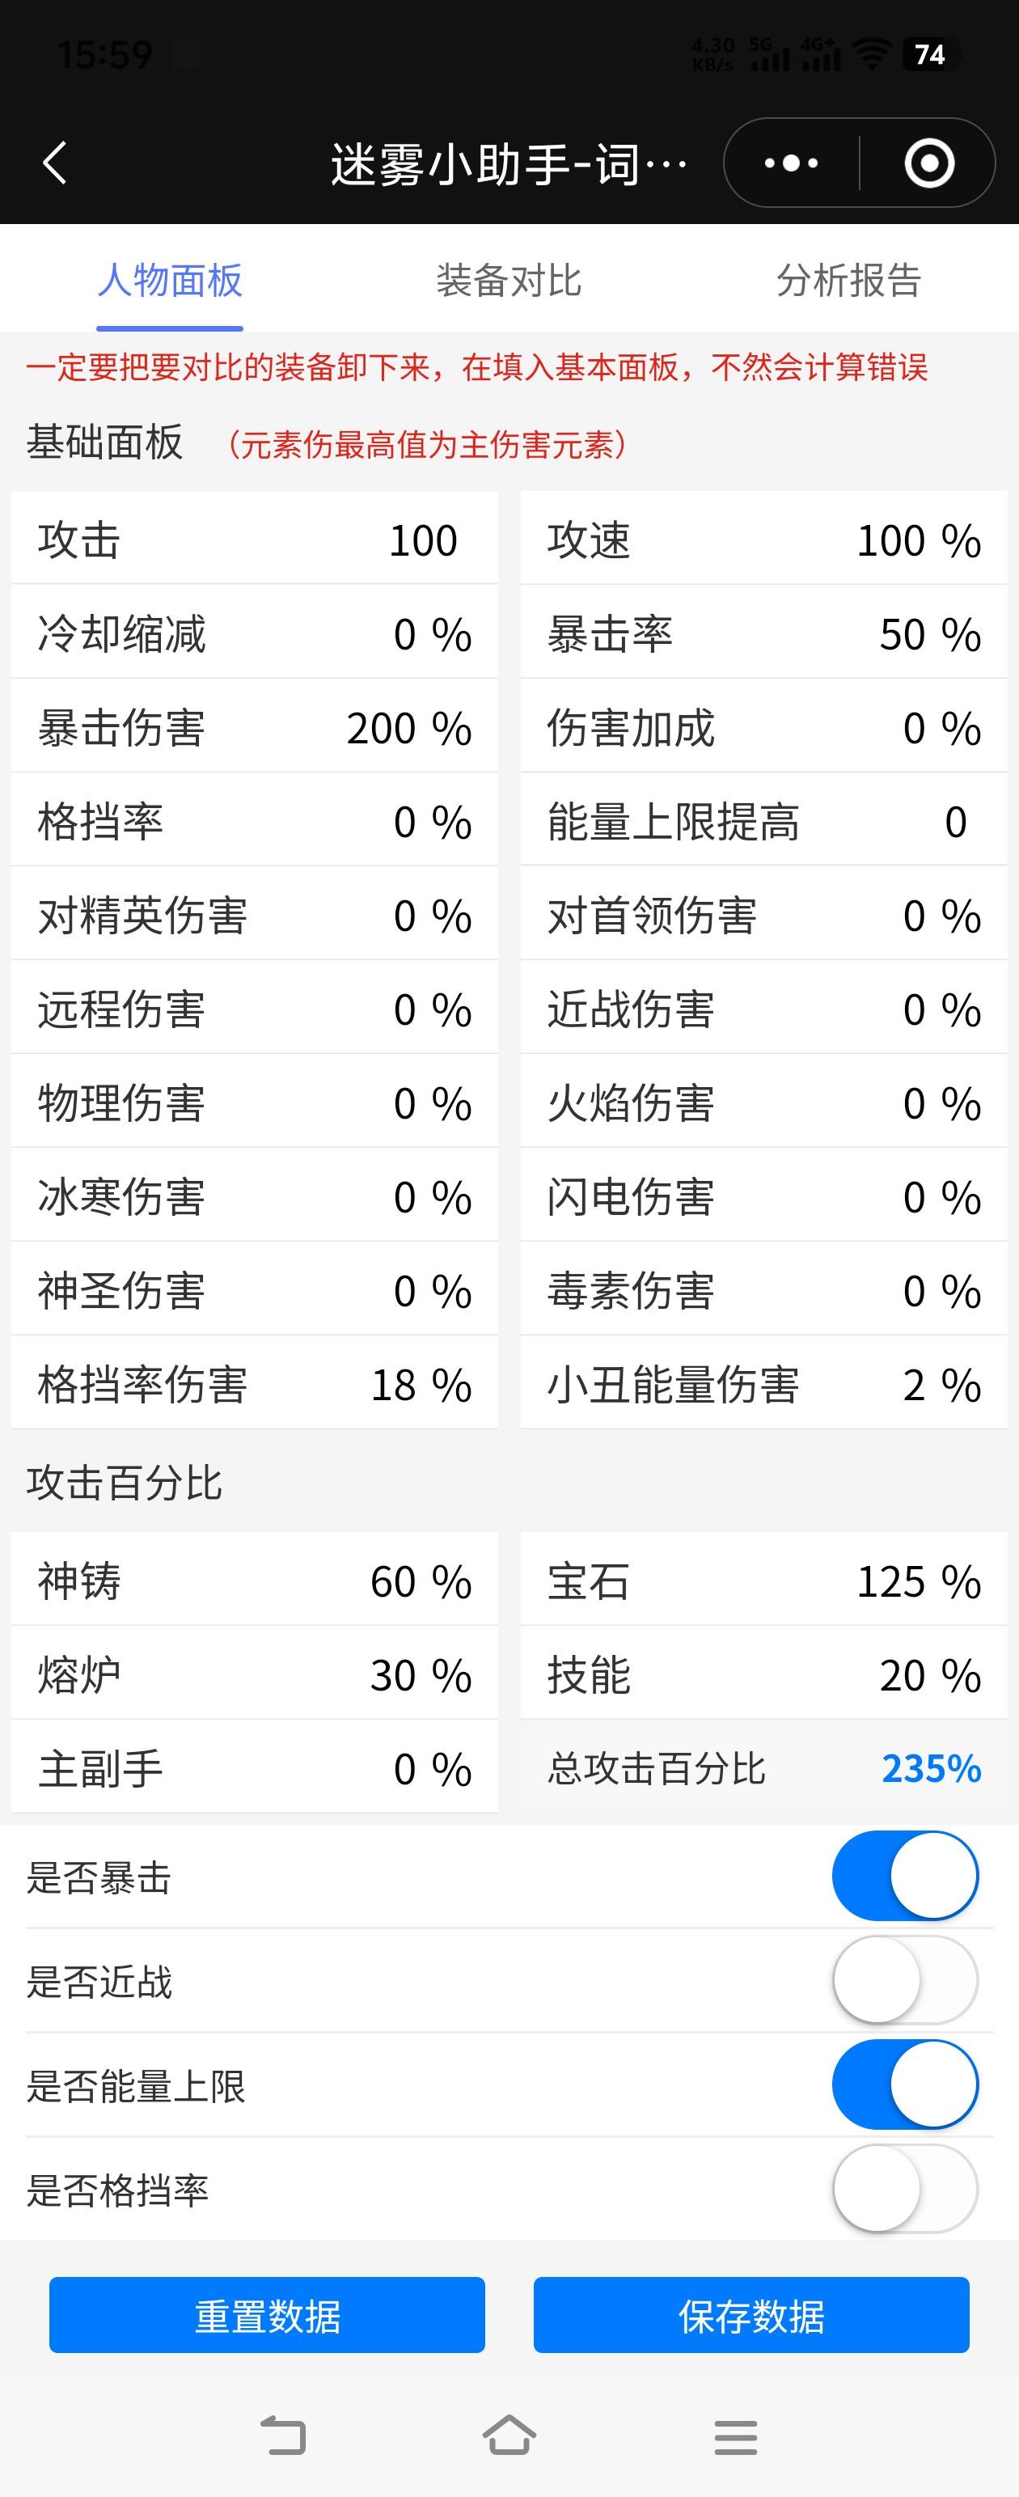
Task: Tap the Wi-Fi status icon
Action: click(873, 54)
